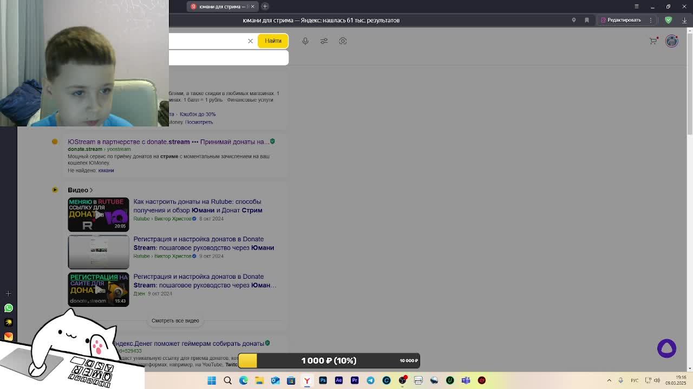693x389 pixels.
Task: Click the 'Не найдено: юмани' link
Action: (91, 171)
